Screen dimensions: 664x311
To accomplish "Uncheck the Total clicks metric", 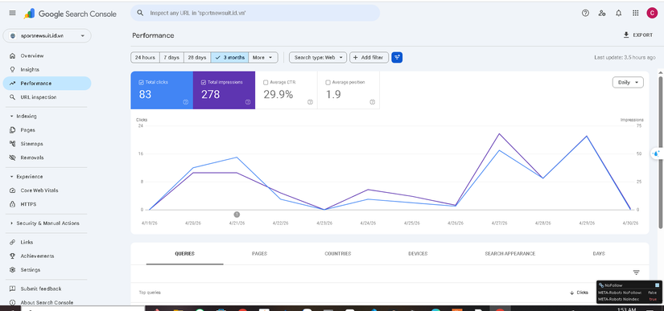I will click(141, 83).
